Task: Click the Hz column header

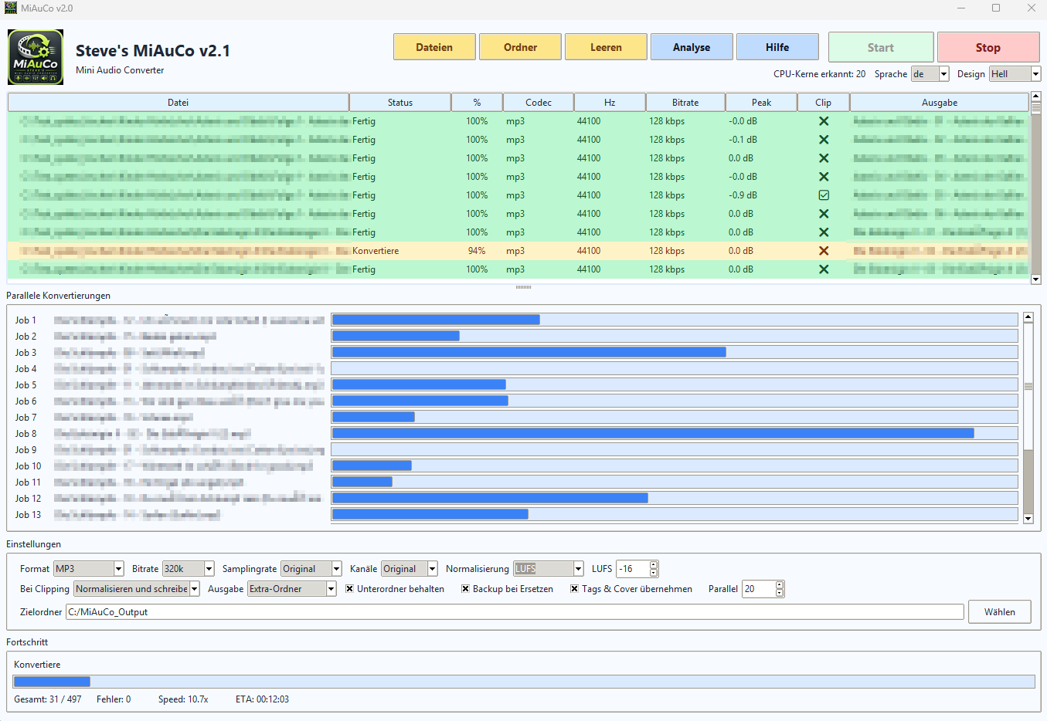Action: tap(610, 103)
